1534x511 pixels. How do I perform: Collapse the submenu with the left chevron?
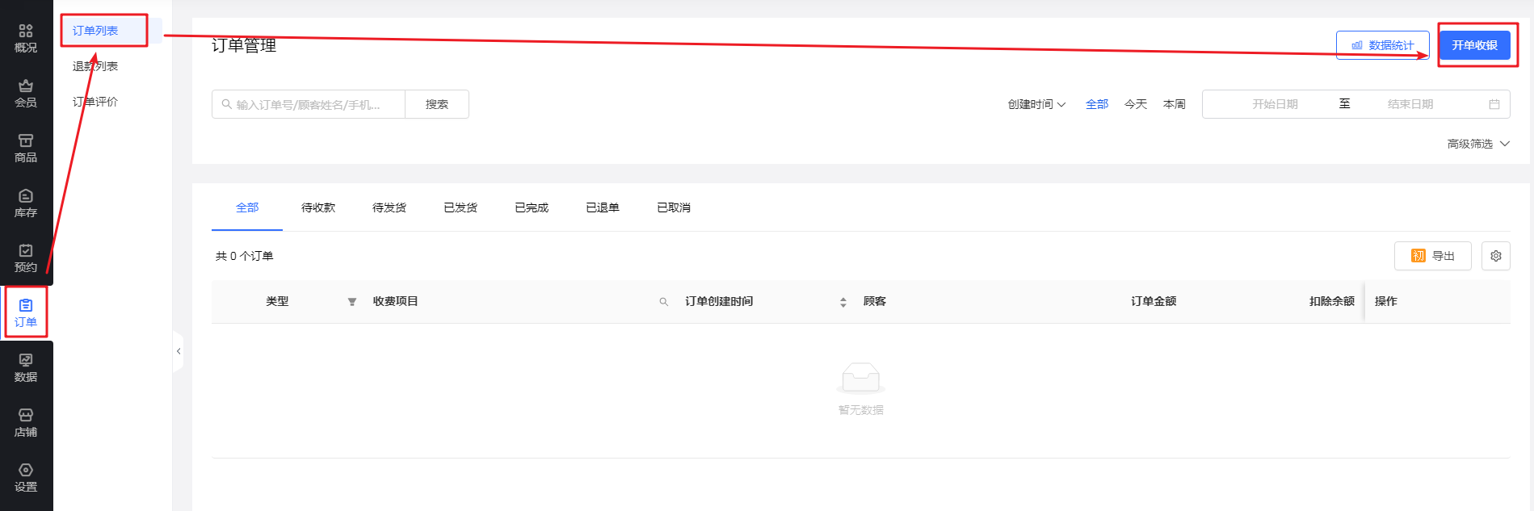click(179, 351)
